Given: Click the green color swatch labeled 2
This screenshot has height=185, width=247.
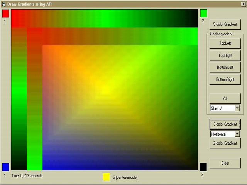Looking at the screenshot, I should point(203,13).
